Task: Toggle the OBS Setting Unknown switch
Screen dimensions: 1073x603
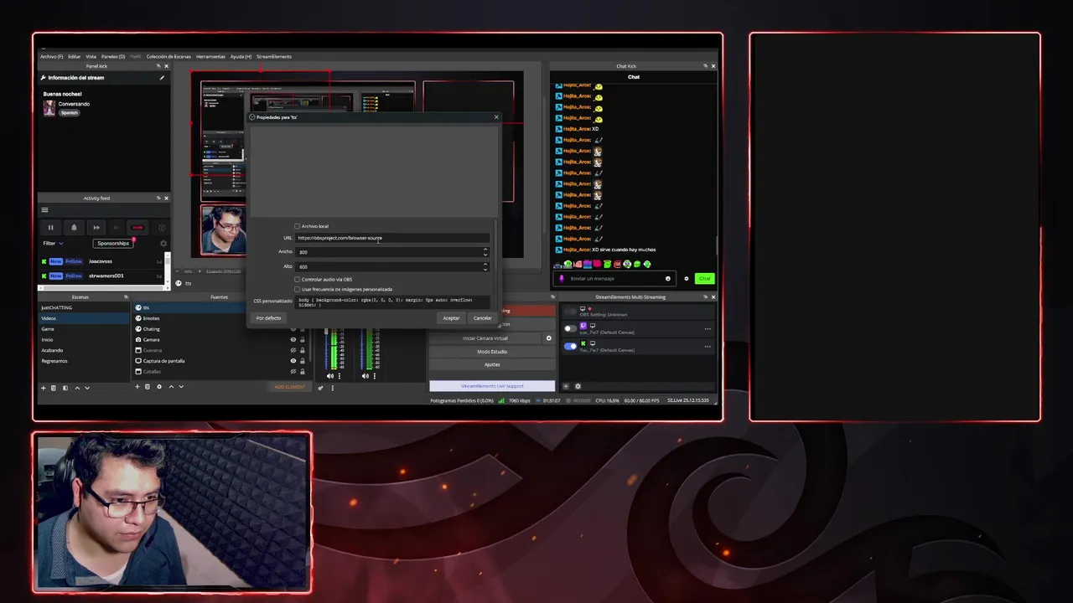Action: [571, 311]
